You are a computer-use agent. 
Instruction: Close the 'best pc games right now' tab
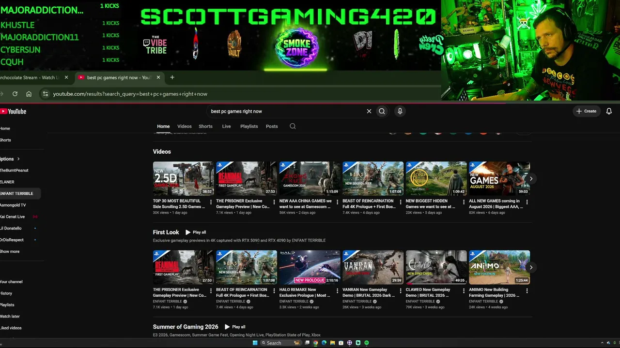click(158, 77)
